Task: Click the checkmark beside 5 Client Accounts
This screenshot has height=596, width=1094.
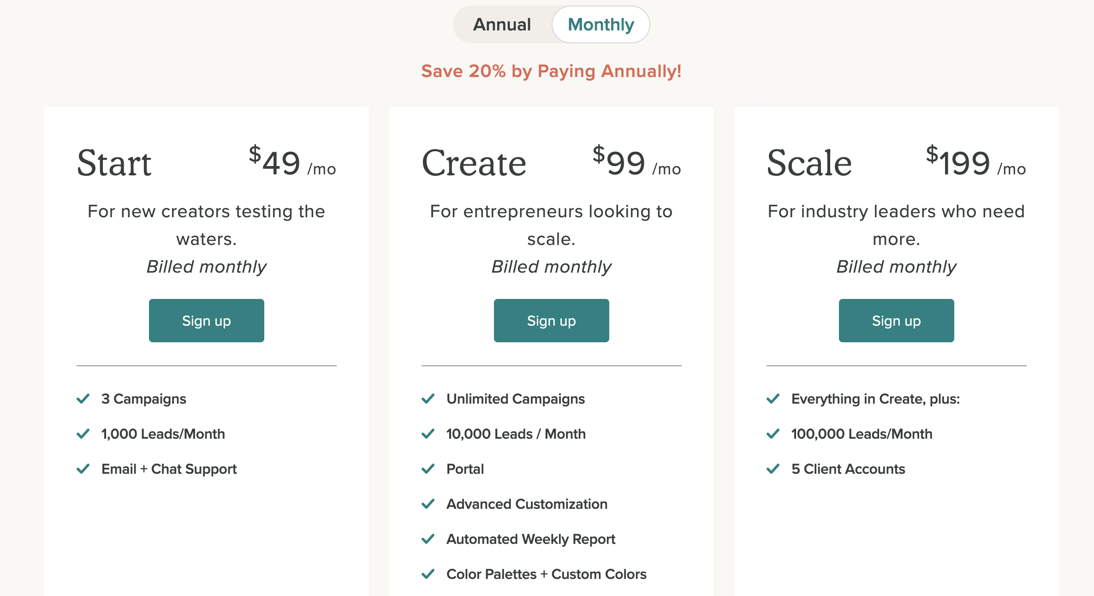Action: click(773, 469)
